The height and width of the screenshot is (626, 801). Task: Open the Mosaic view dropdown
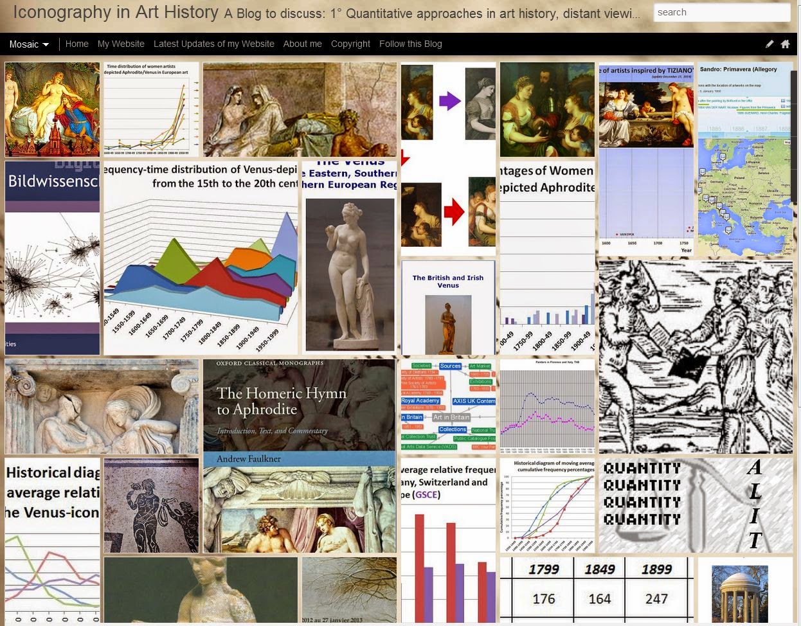29,44
